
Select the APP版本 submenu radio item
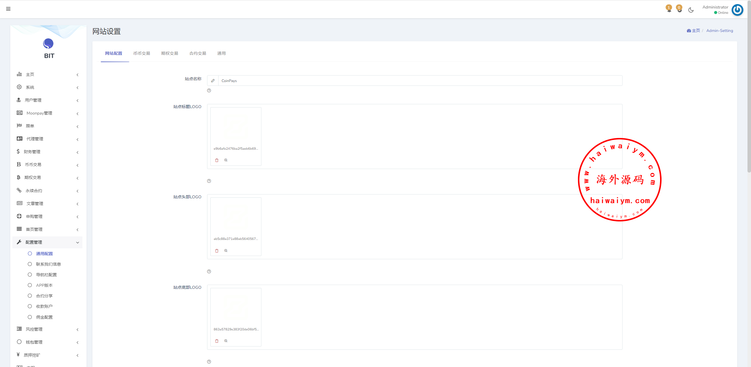click(44, 285)
